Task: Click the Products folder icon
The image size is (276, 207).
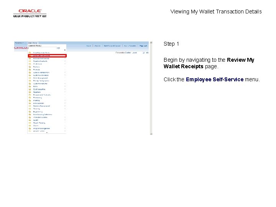Action: [x=30, y=70]
